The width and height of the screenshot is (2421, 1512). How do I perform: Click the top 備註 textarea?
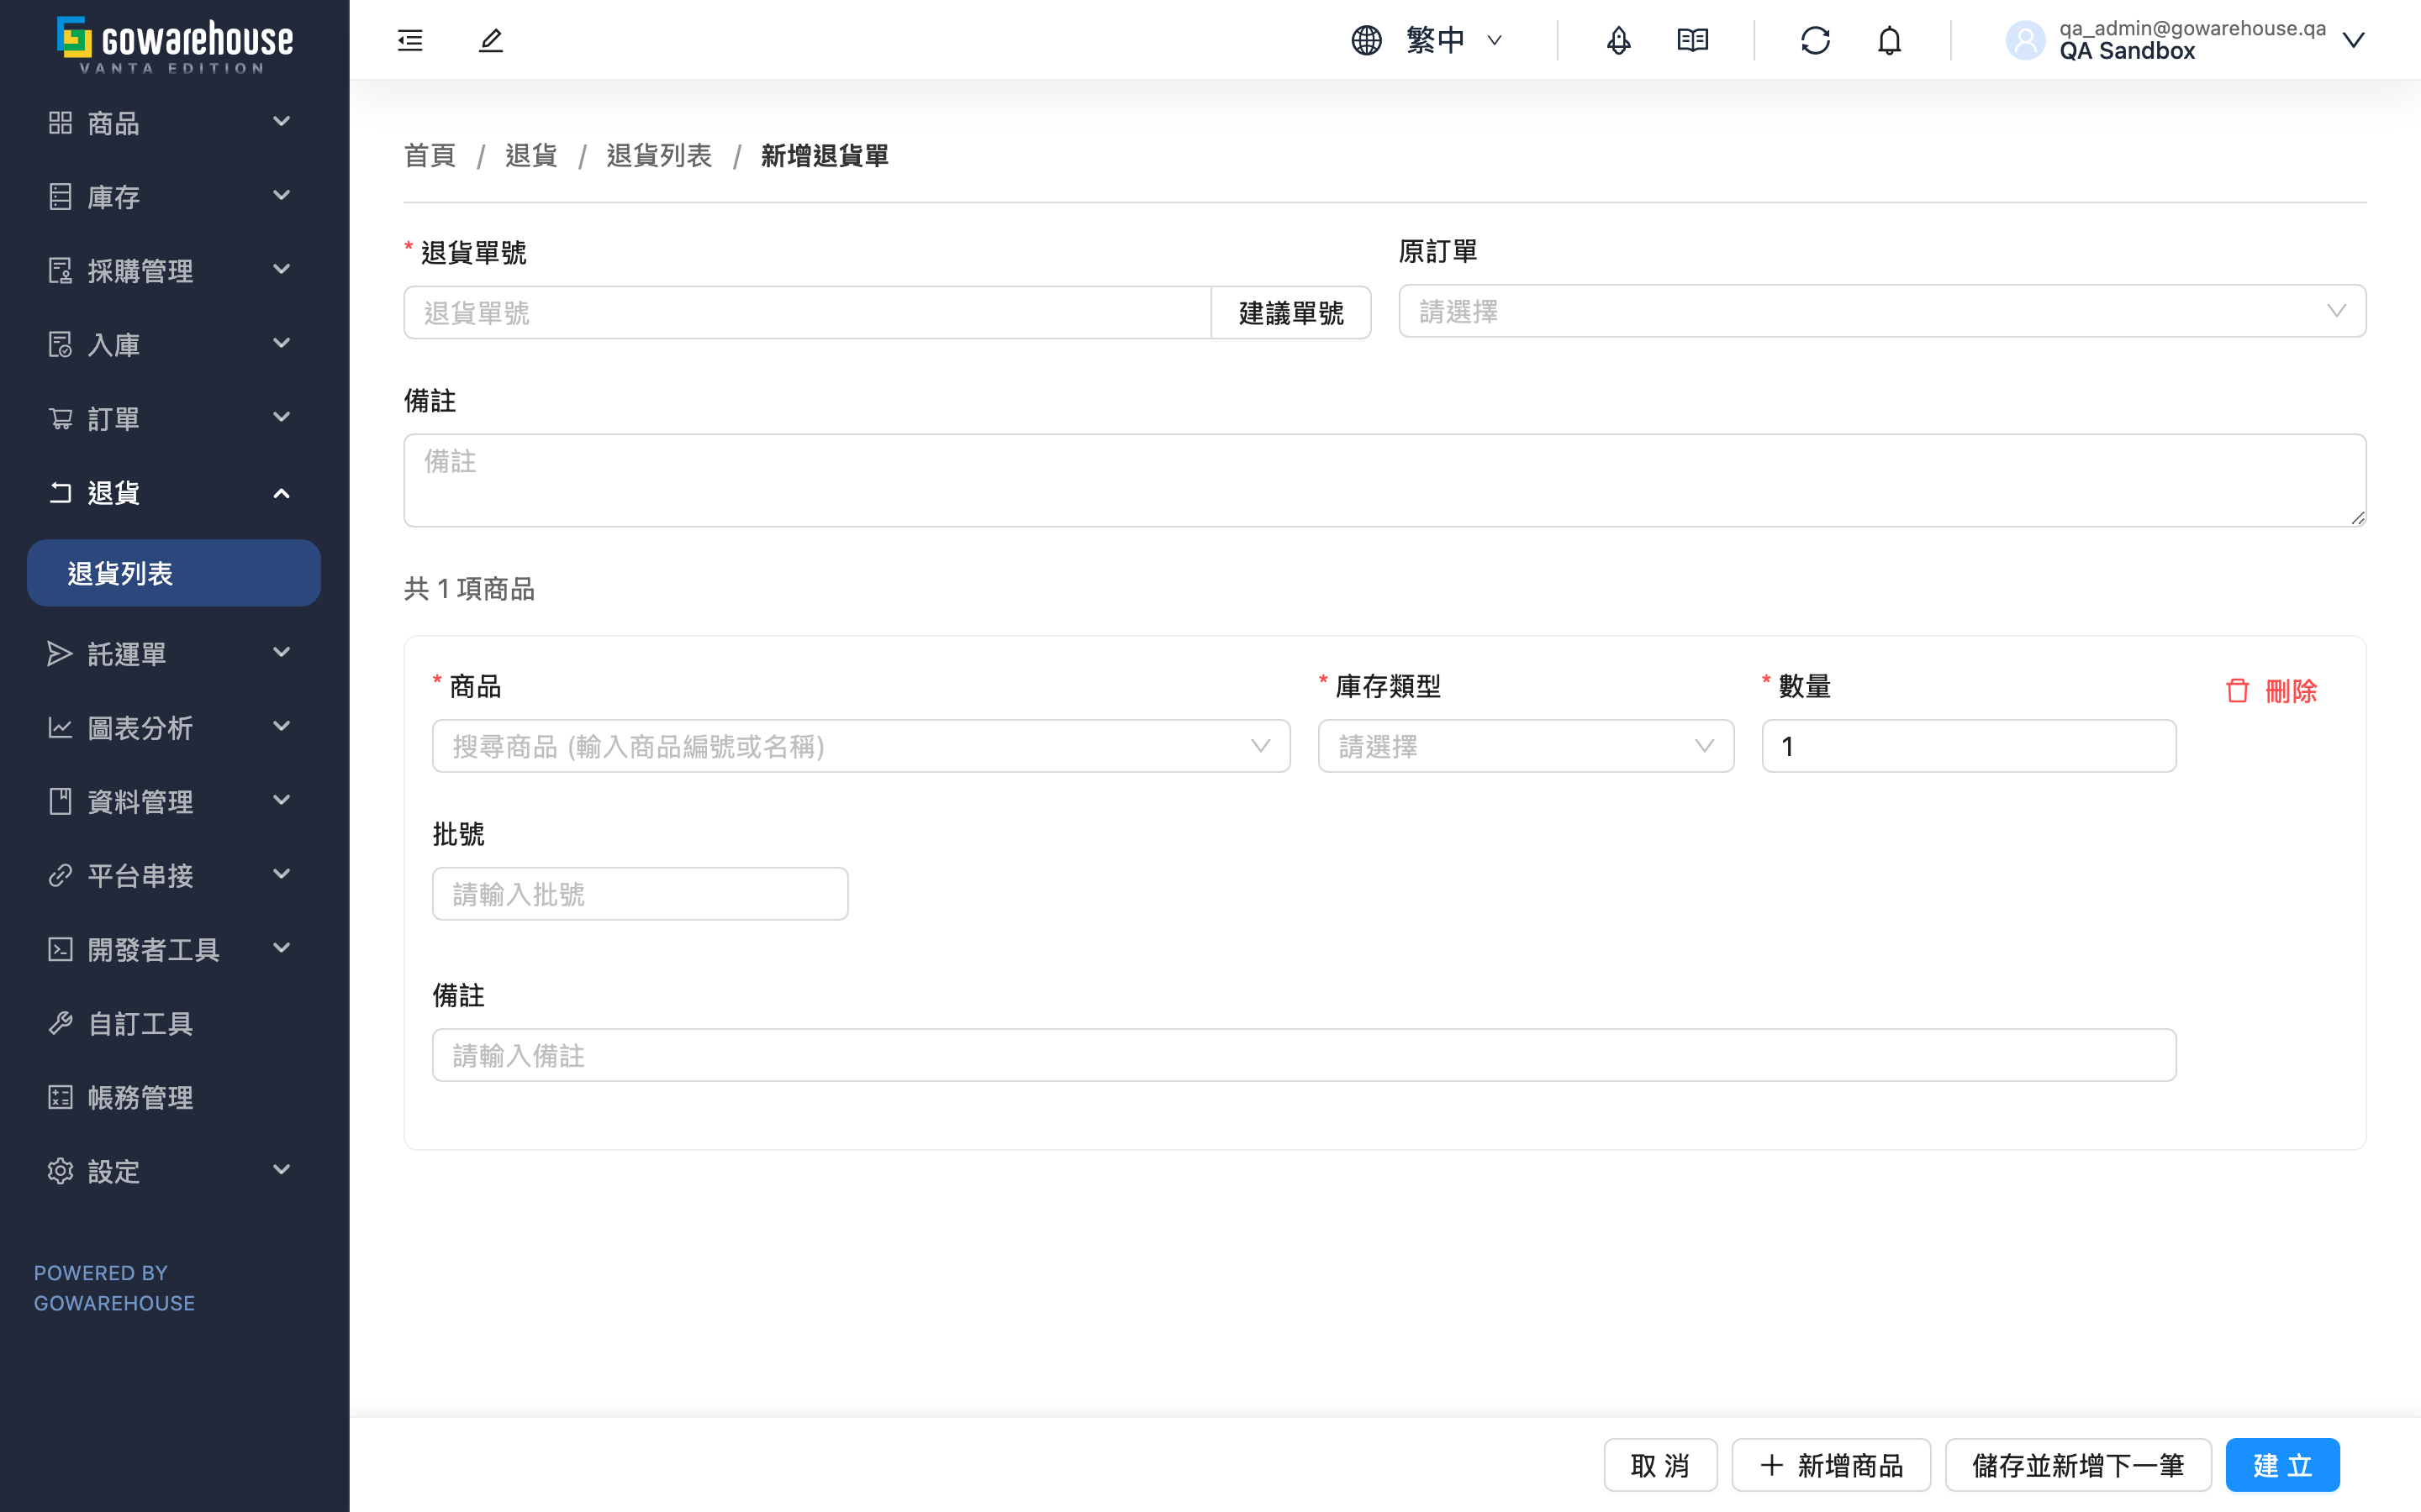(x=1385, y=480)
